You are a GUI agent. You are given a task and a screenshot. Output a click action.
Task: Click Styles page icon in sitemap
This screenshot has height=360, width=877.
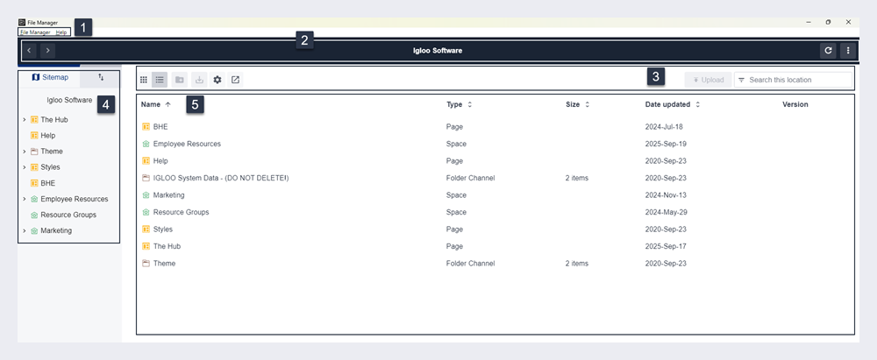tap(34, 167)
